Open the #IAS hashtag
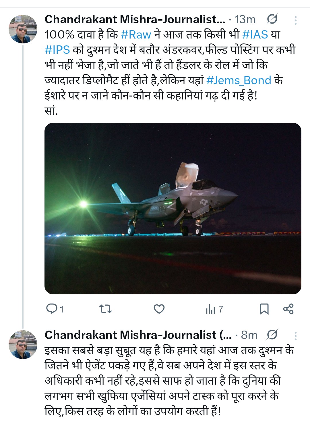This screenshot has height=422, width=310. [255, 35]
